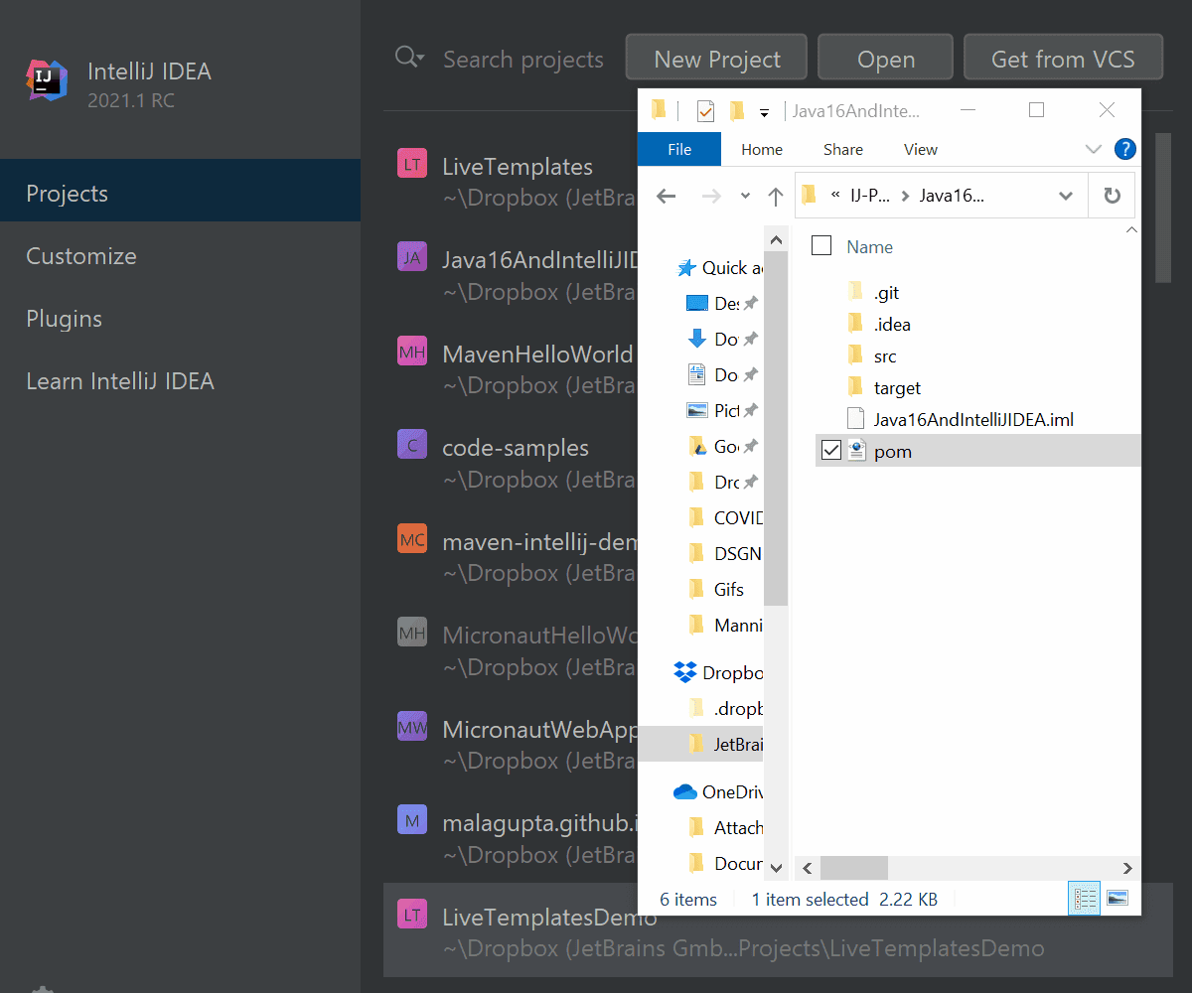Click the back navigation arrow
The image size is (1192, 993).
click(x=666, y=195)
